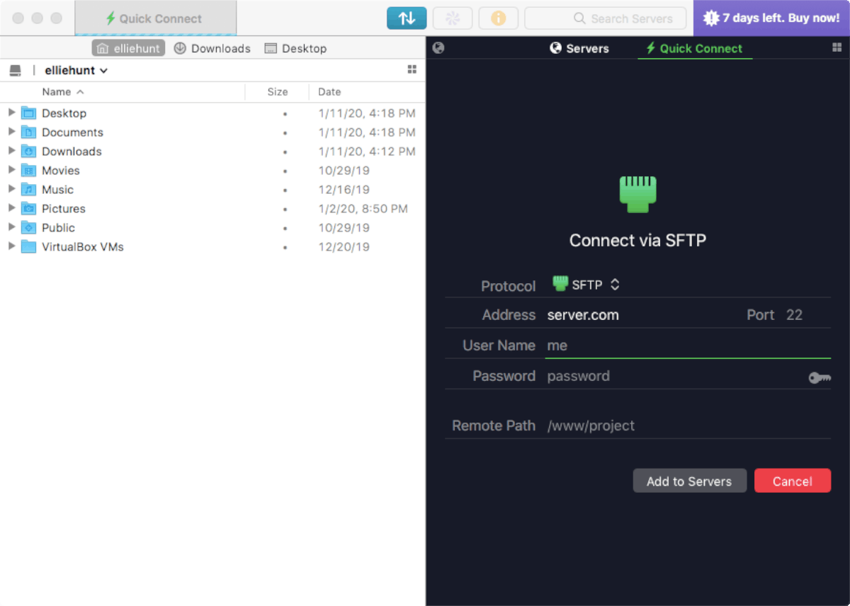Image resolution: width=850 pixels, height=606 pixels.
Task: Click the 7 days left Buy now banner
Action: 771,18
